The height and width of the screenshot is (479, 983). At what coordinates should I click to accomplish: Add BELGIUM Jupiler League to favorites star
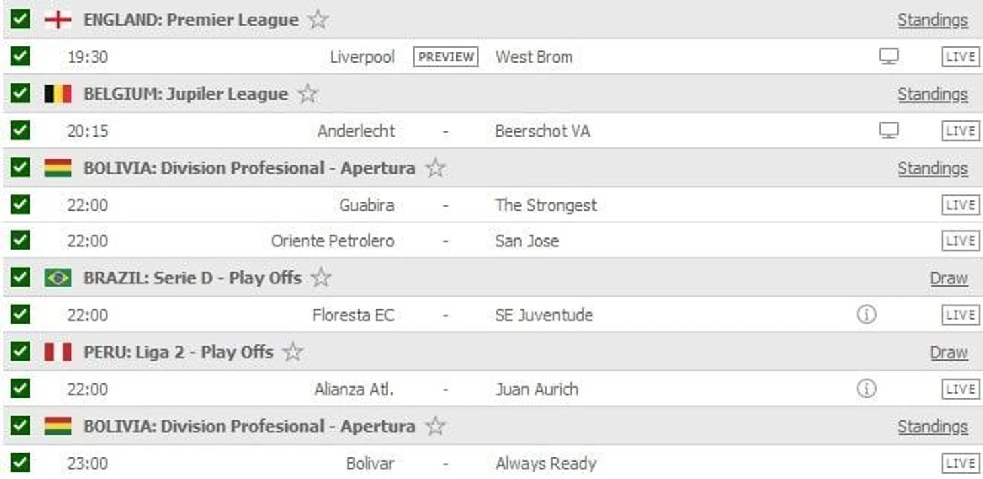click(x=308, y=94)
